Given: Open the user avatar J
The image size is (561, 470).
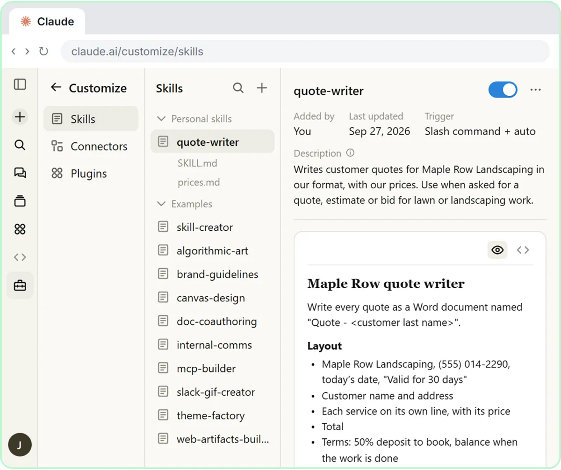Looking at the screenshot, I should [20, 445].
